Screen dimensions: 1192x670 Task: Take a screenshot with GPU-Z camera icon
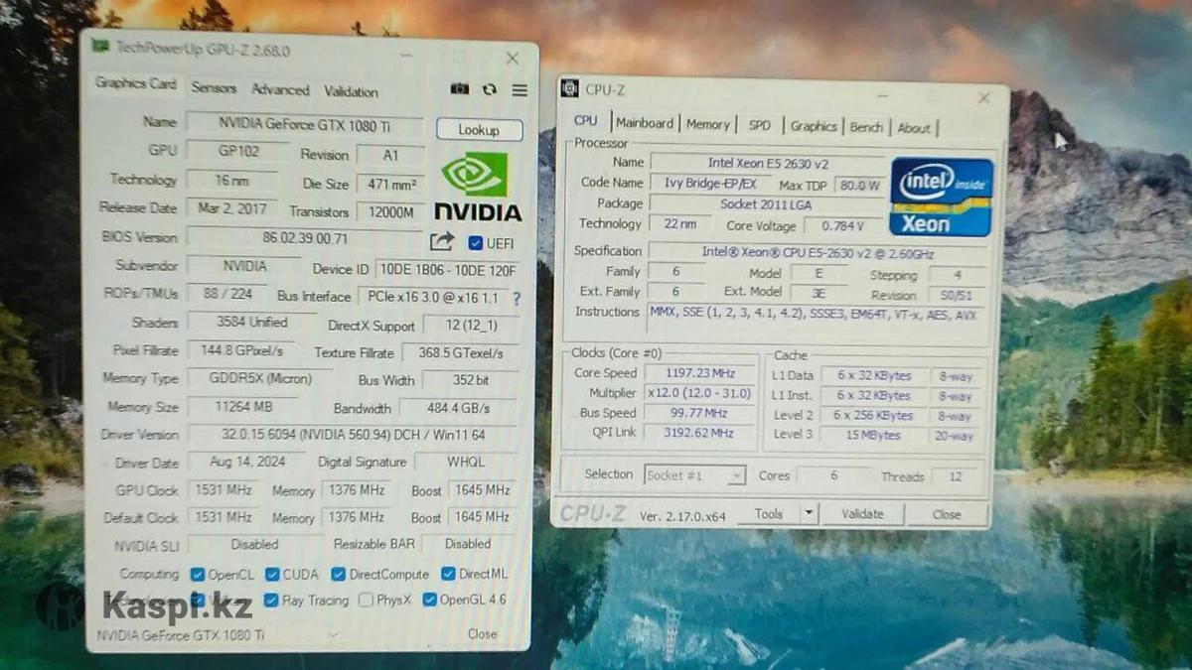click(459, 89)
